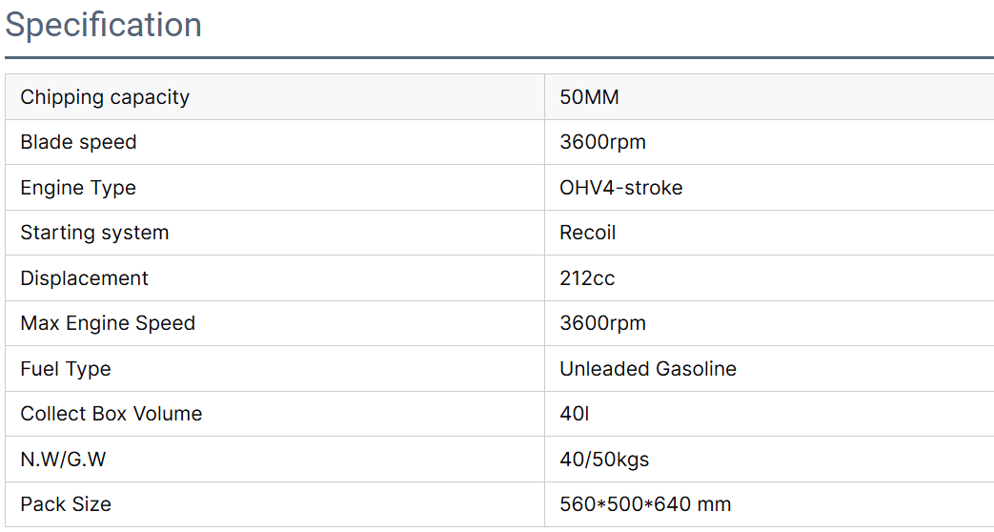Click the 560*500*640 mm pack size value
The image size is (994, 532).
(645, 504)
